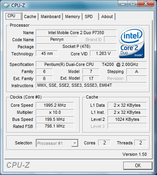Click the 45 nm technology value

47,53
